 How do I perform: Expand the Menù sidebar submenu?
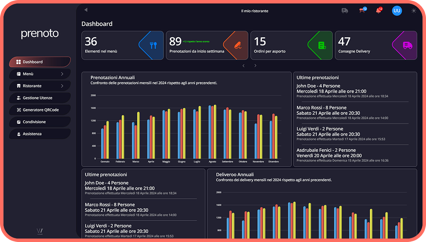pos(62,74)
